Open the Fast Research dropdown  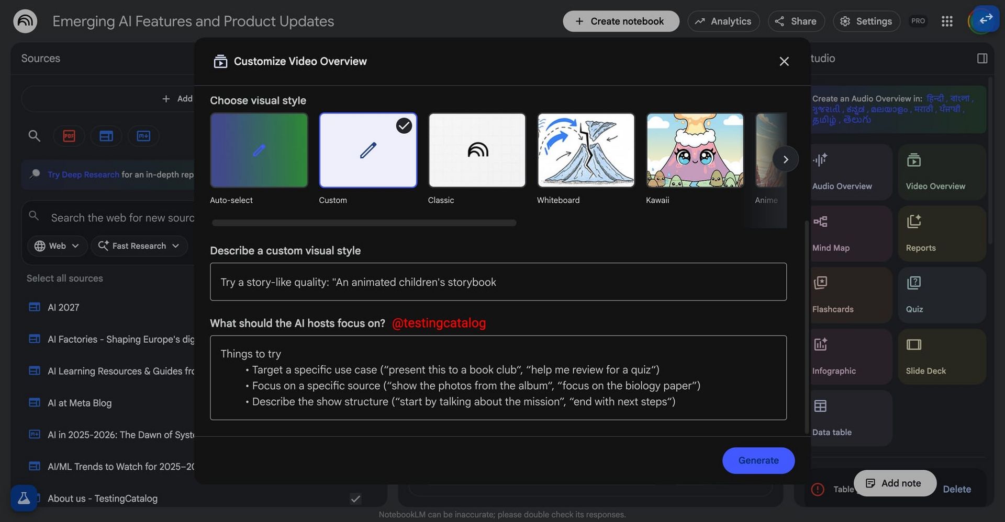[139, 246]
